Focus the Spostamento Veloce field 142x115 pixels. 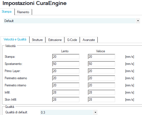[x=101, y=64]
